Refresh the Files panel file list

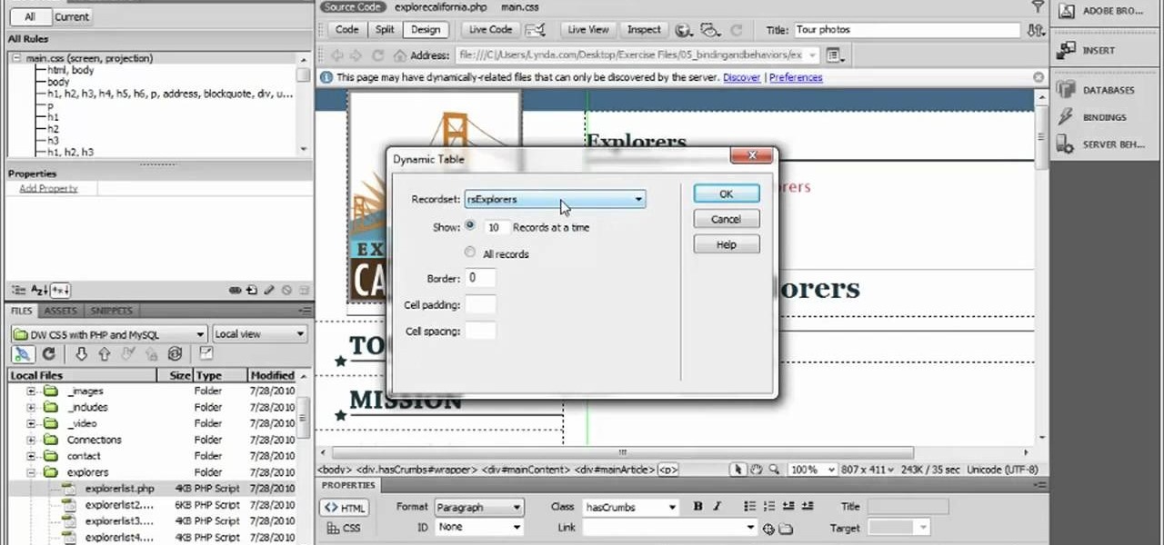click(x=48, y=354)
